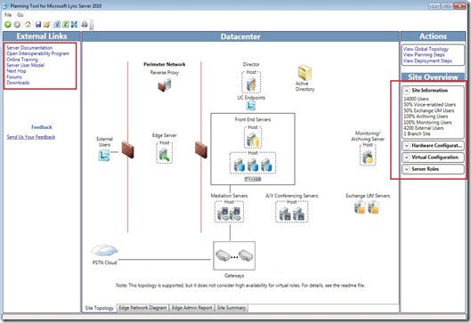
Task: Click '50% Voice-enabled Users' text
Action: [429, 105]
